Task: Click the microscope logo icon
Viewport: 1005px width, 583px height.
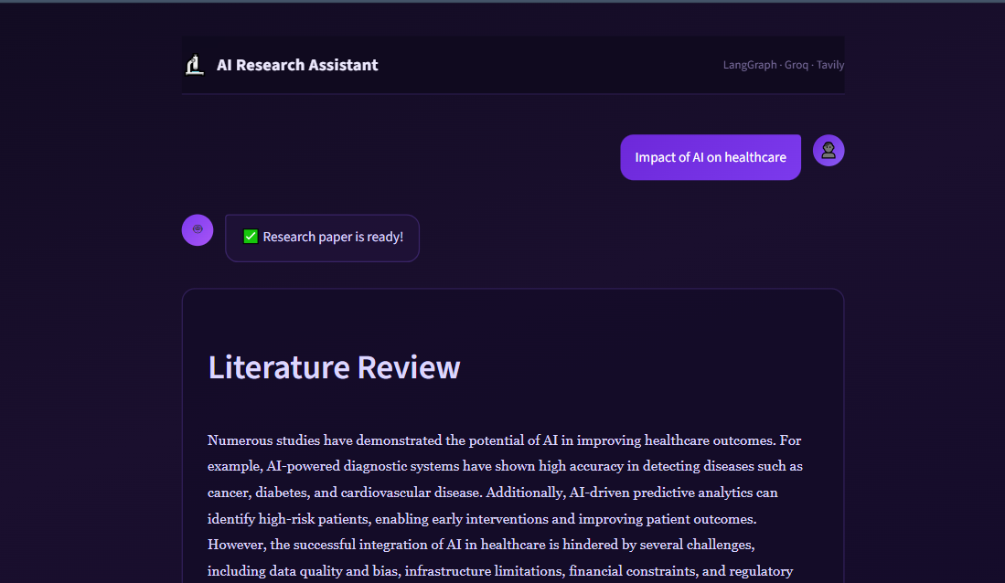Action: pyautogui.click(x=194, y=65)
